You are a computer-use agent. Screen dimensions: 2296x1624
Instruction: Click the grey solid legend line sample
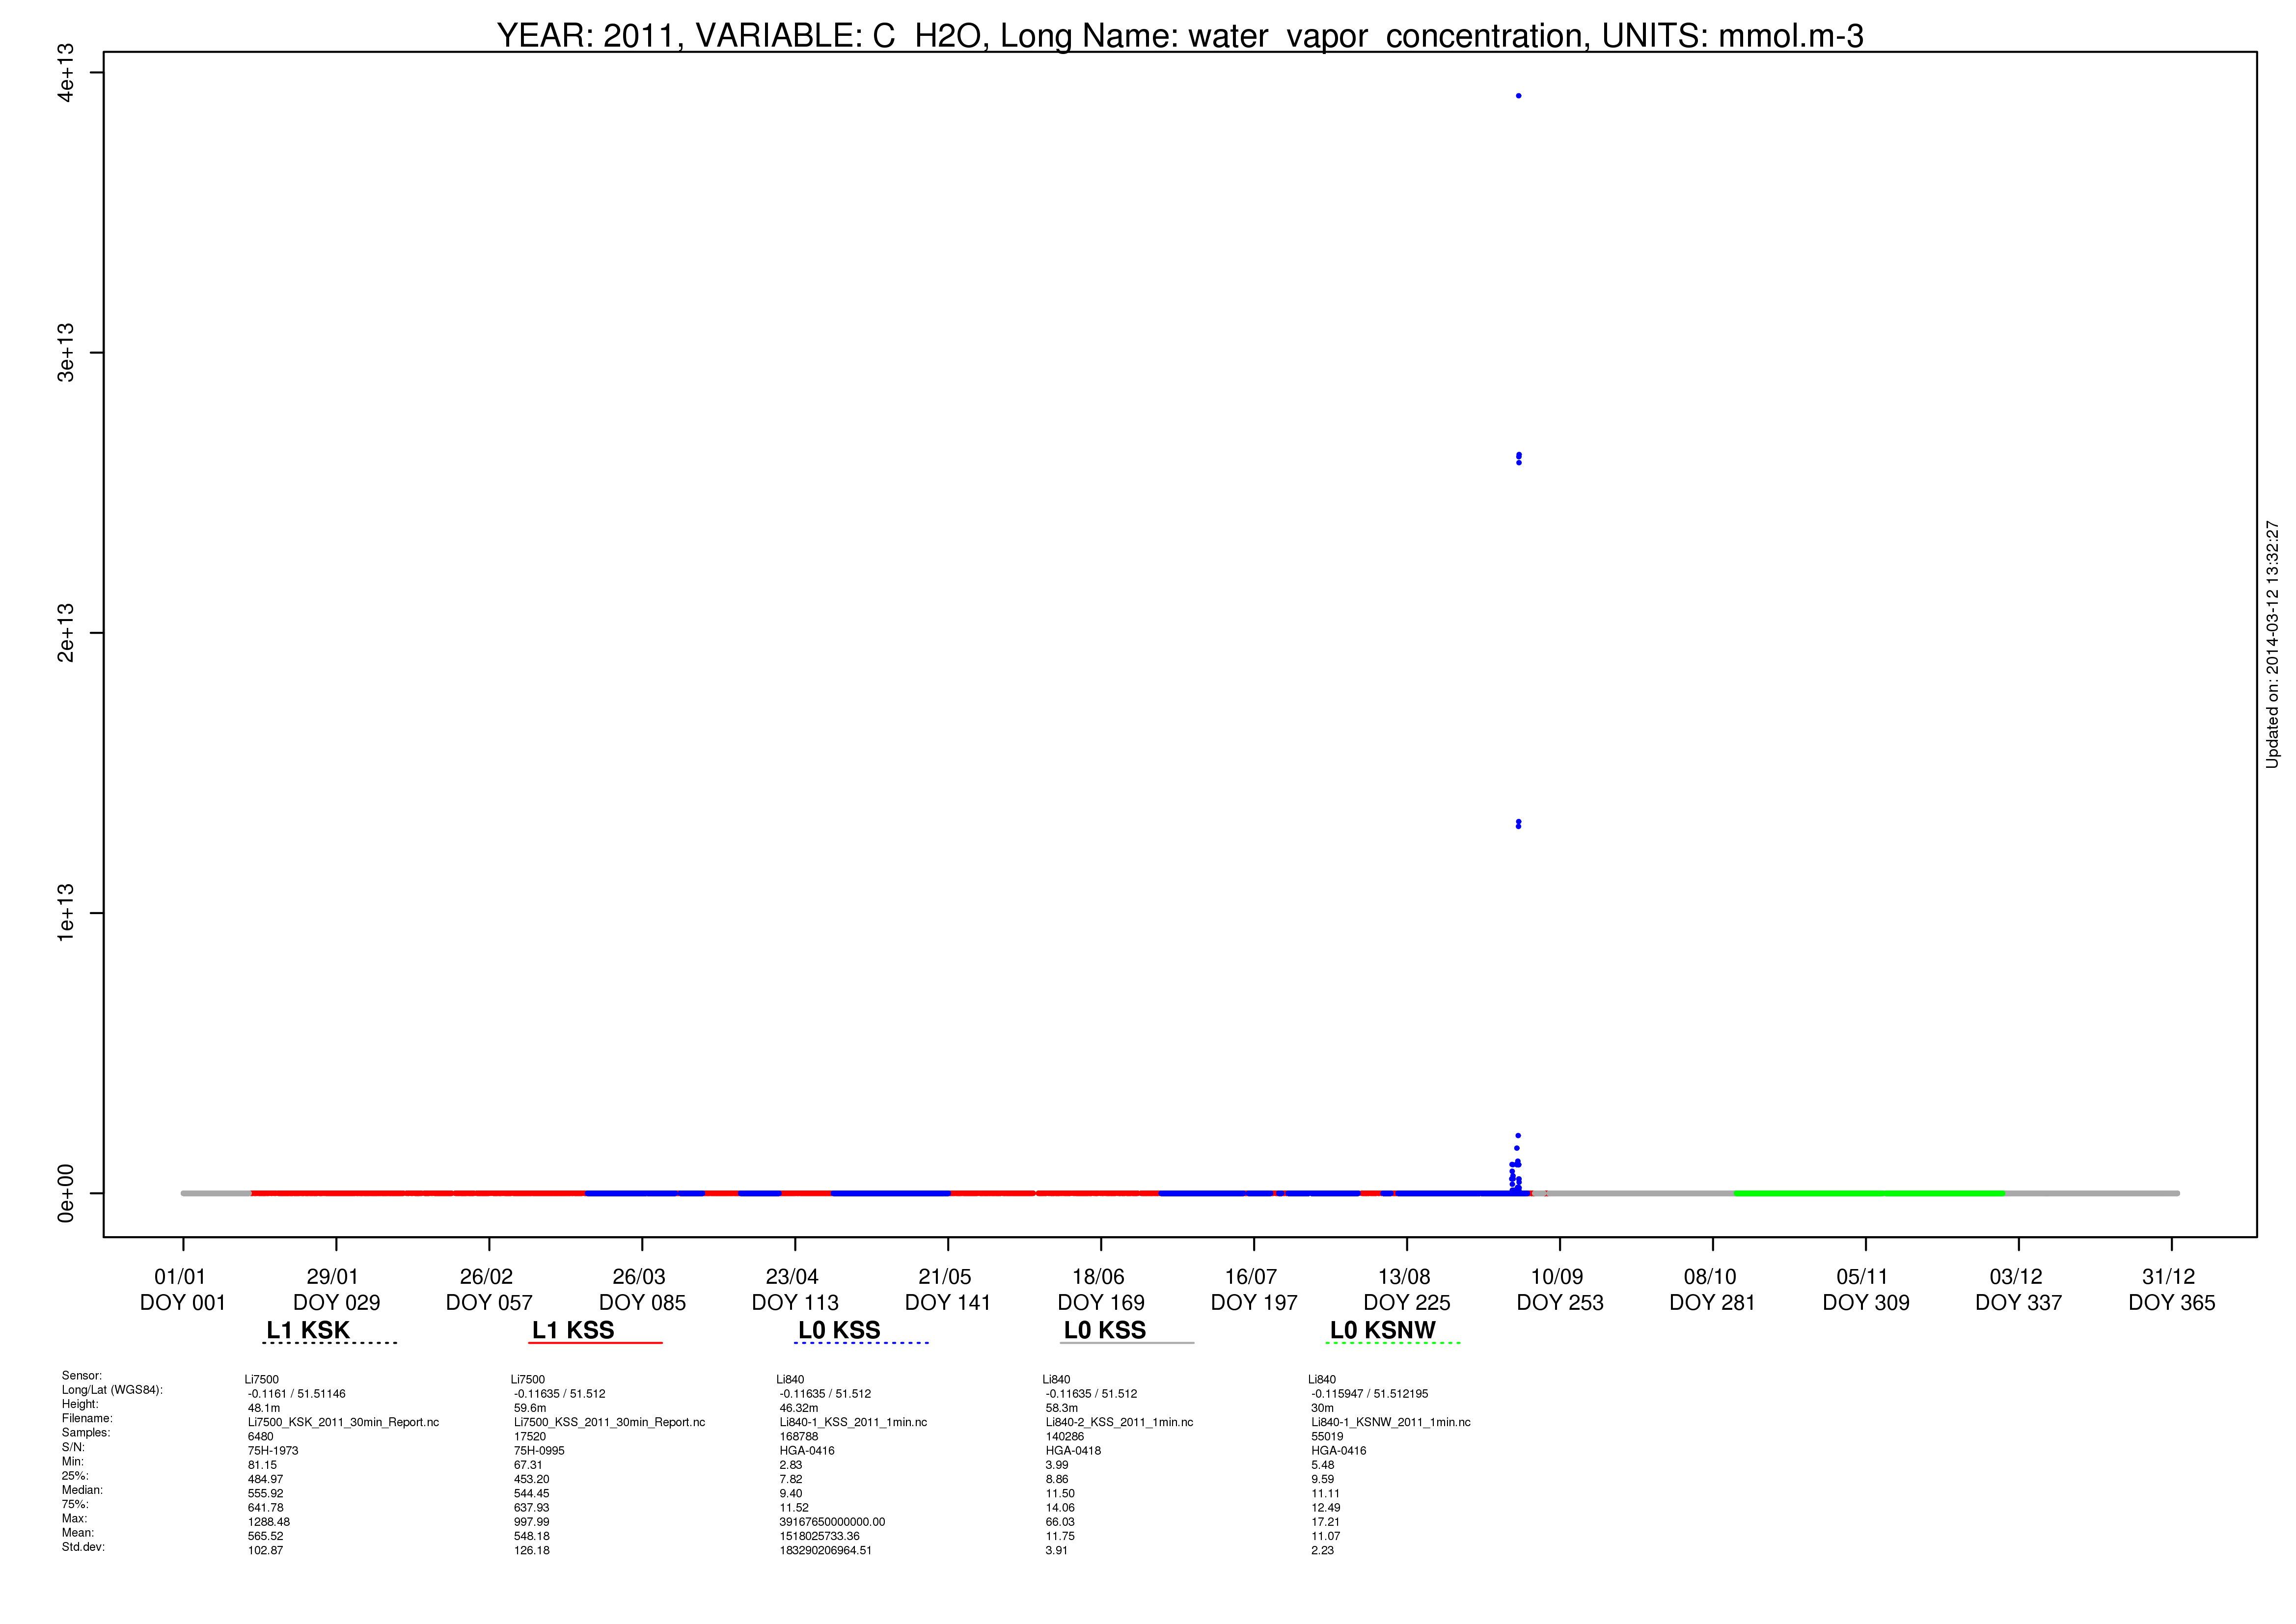(x=1127, y=1343)
